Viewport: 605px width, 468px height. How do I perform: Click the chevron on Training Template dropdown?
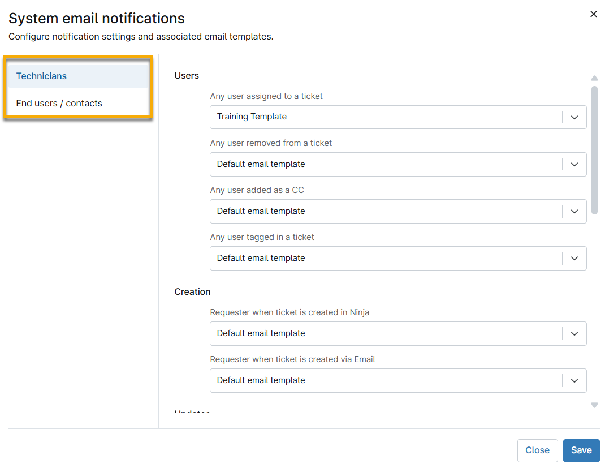(574, 117)
